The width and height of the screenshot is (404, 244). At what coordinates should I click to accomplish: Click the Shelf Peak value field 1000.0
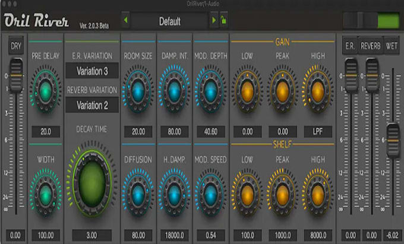coord(283,235)
